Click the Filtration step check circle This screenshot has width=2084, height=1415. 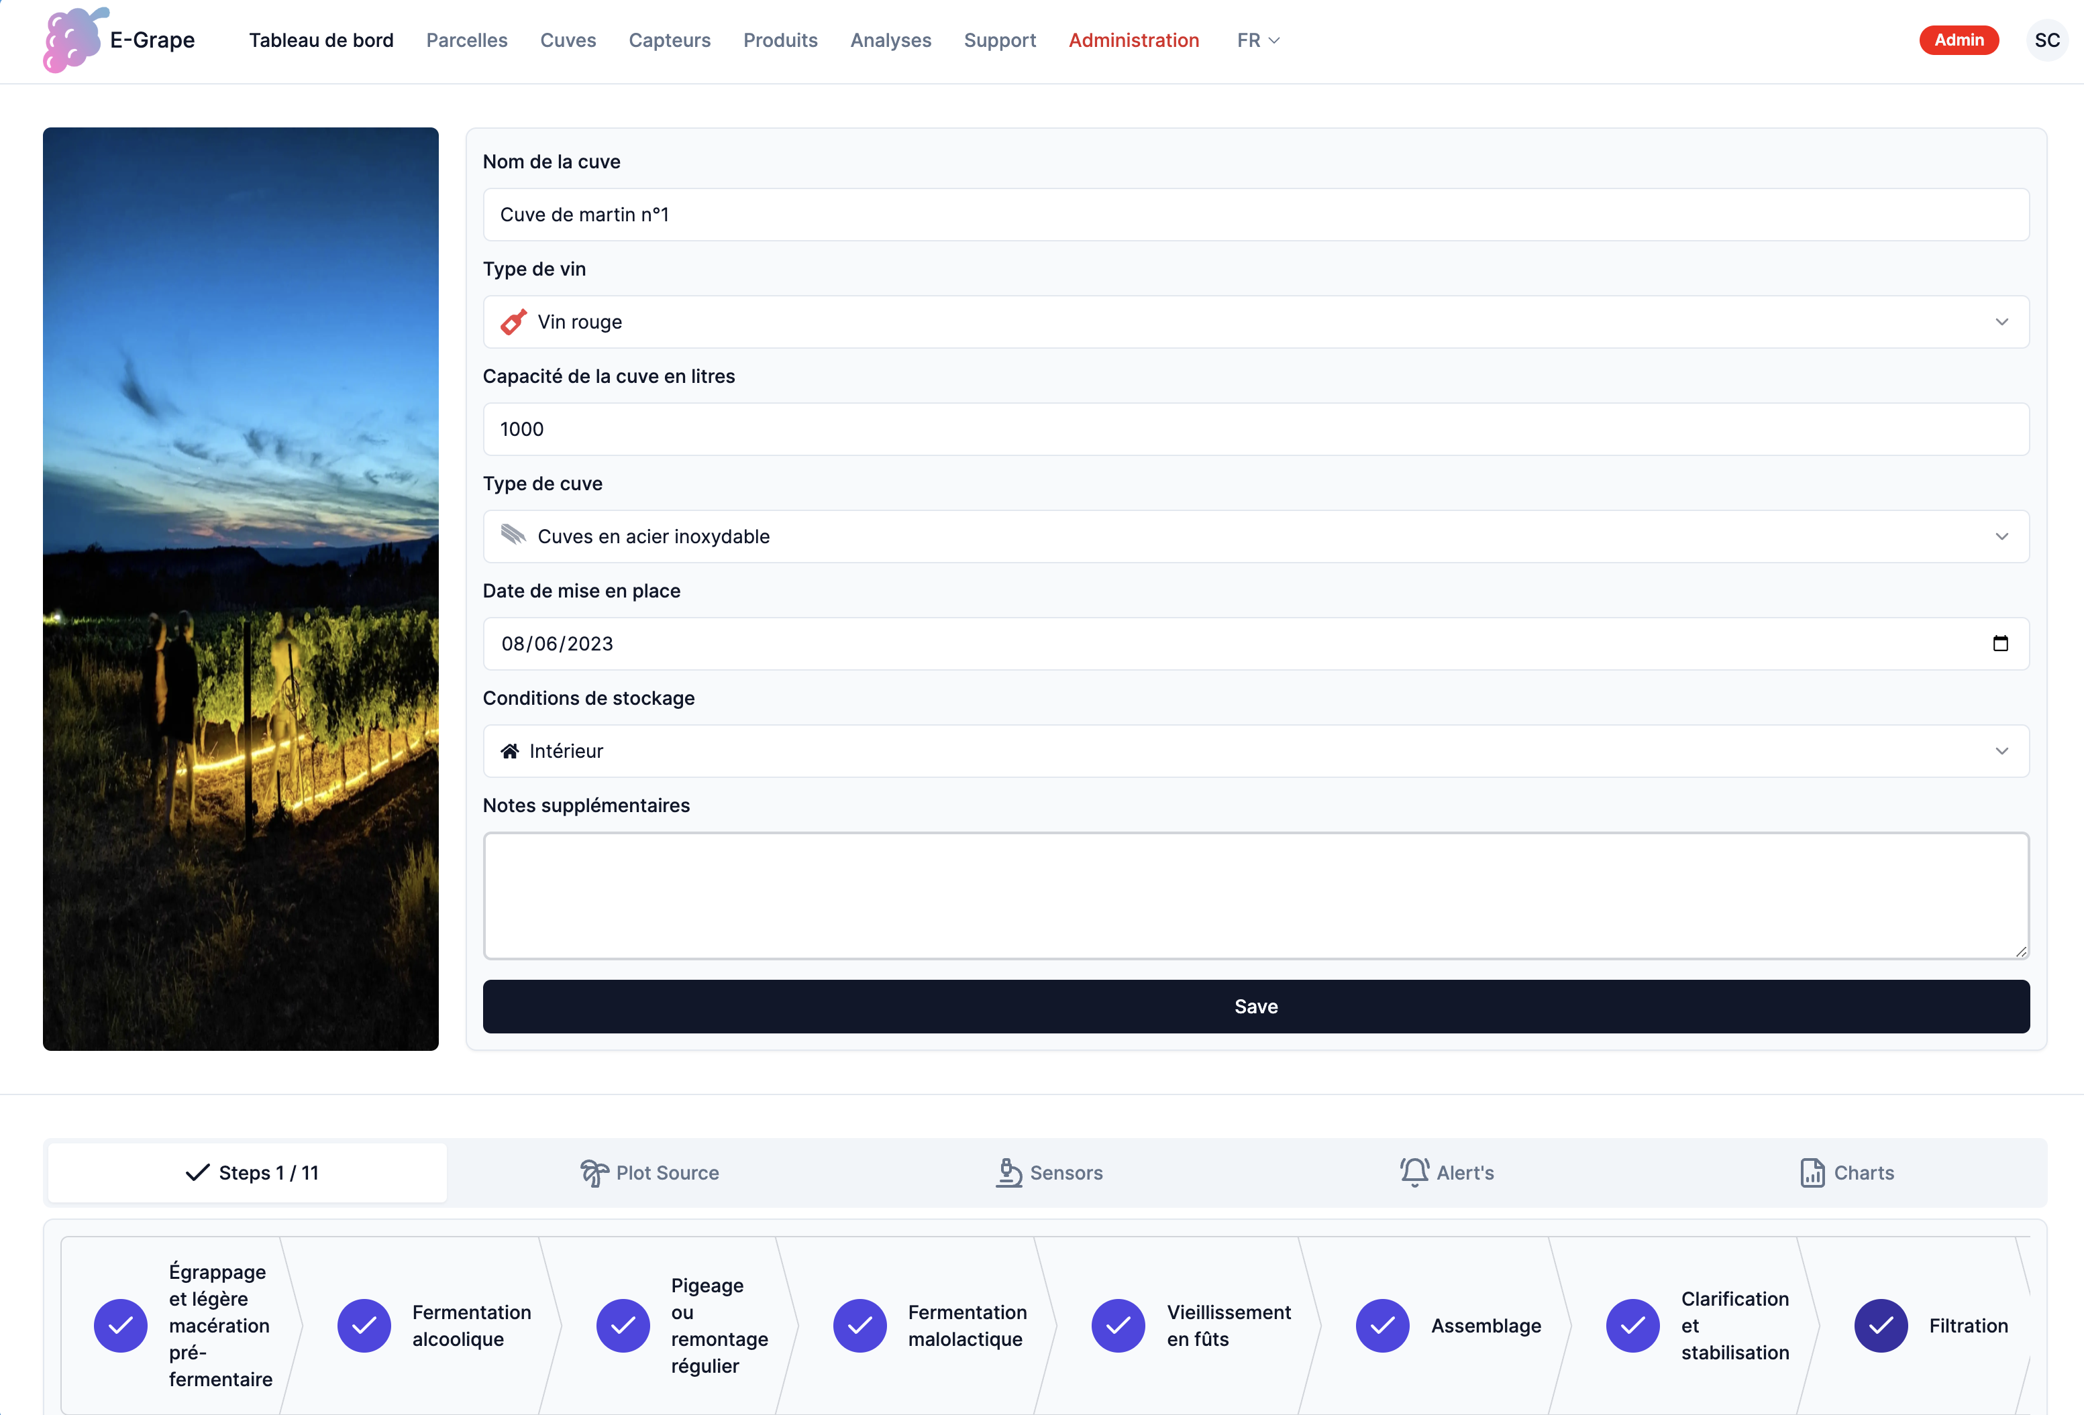point(1881,1325)
